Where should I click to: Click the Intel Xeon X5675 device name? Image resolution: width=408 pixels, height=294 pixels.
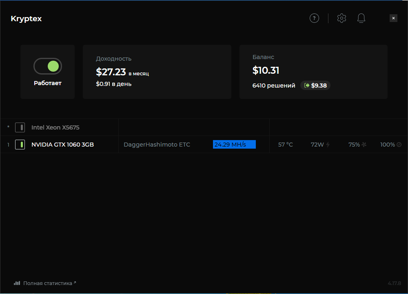[55, 127]
